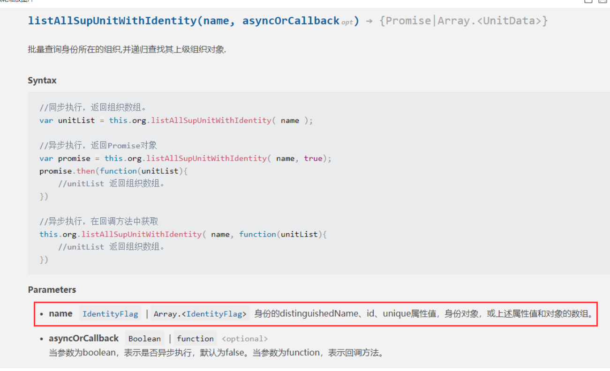Screen dimensions: 610x371
Task: Click the 'function' type tag beside Boolean
Action: 196,339
